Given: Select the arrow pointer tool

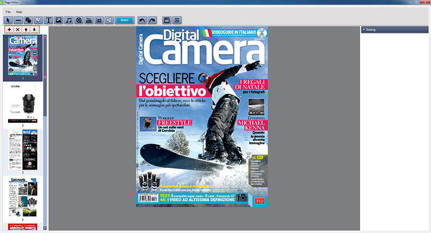Looking at the screenshot, I should click(8, 20).
